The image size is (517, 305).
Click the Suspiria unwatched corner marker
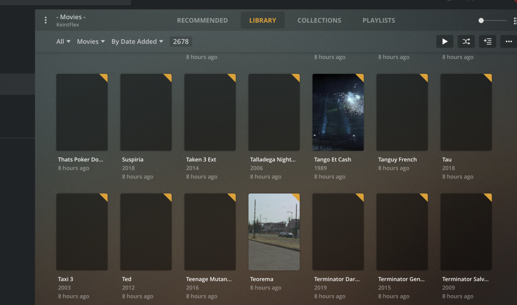[169, 77]
